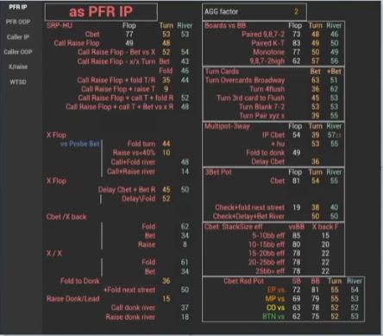Click 'Check+Delay+Bet River' label

tap(248, 217)
